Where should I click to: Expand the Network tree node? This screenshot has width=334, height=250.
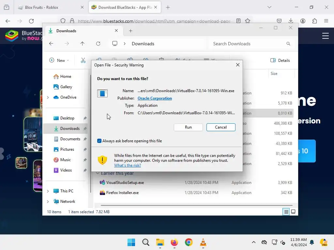(48, 201)
